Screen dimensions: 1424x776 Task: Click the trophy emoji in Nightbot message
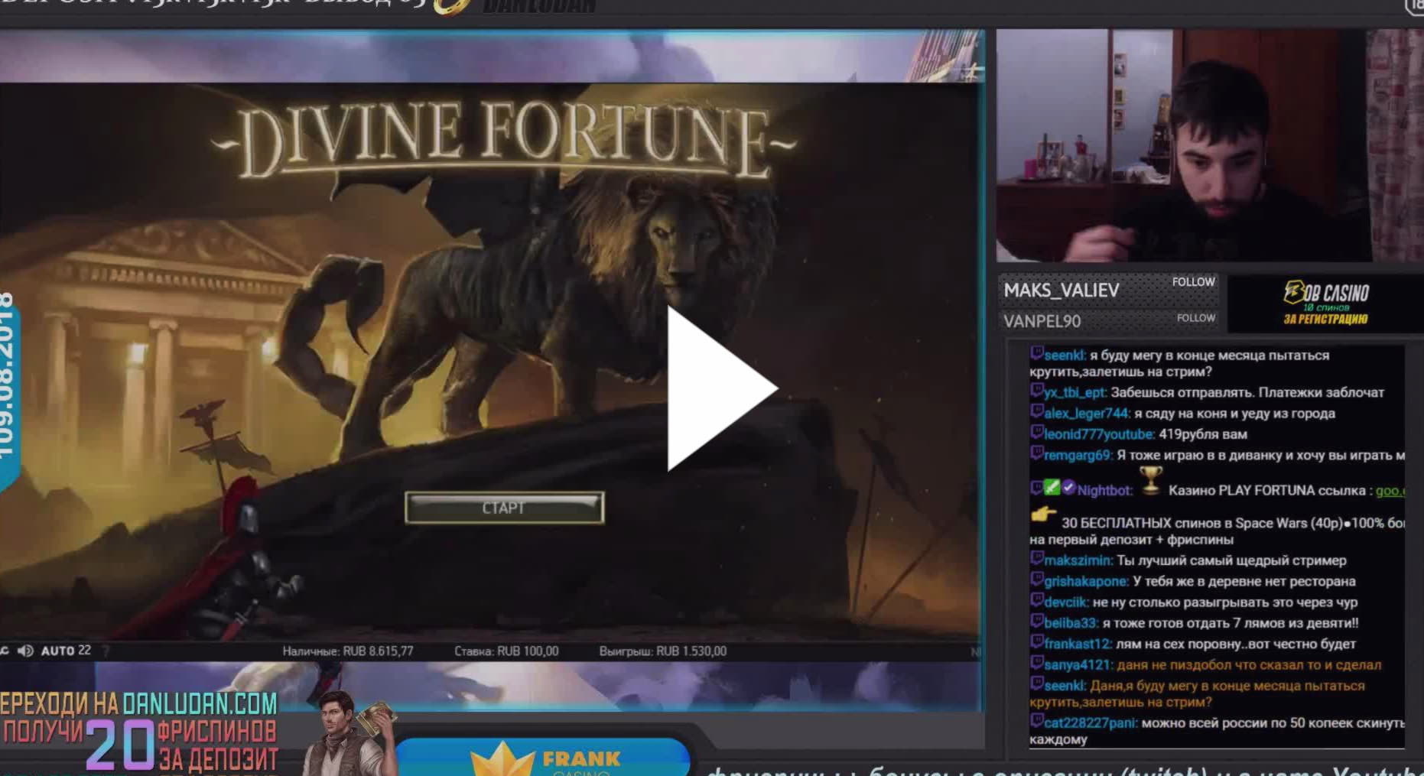pyautogui.click(x=1151, y=481)
